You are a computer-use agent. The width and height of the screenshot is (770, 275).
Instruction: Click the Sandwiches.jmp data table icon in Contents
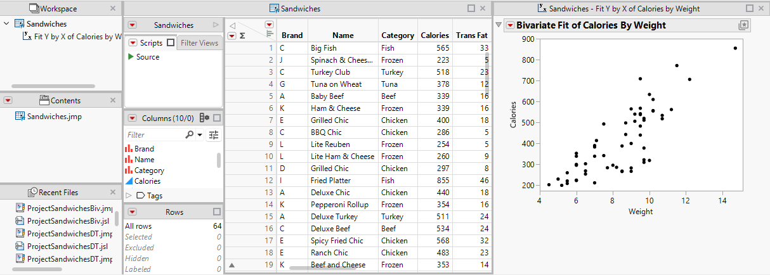[x=20, y=117]
